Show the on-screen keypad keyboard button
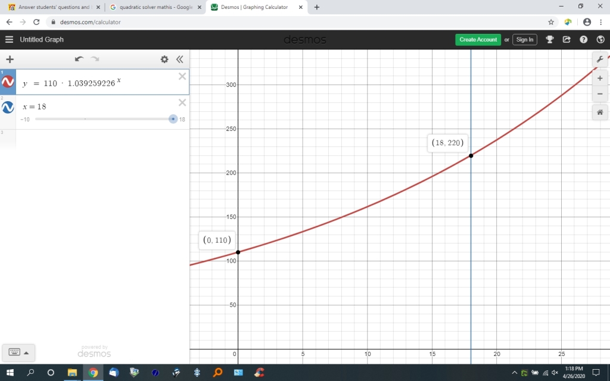The width and height of the screenshot is (610, 381). point(14,352)
